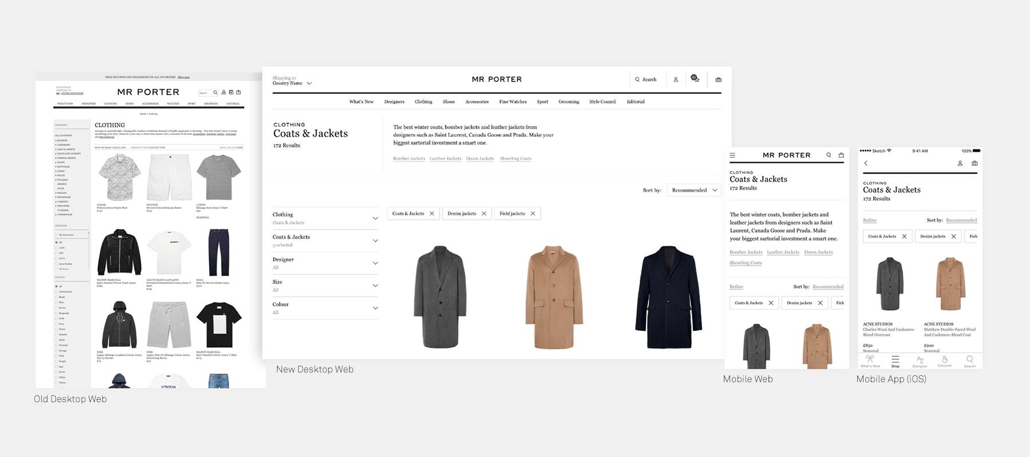Follow Bomber Jackets link in New Desktop Web
This screenshot has width=1030, height=457.
(409, 159)
